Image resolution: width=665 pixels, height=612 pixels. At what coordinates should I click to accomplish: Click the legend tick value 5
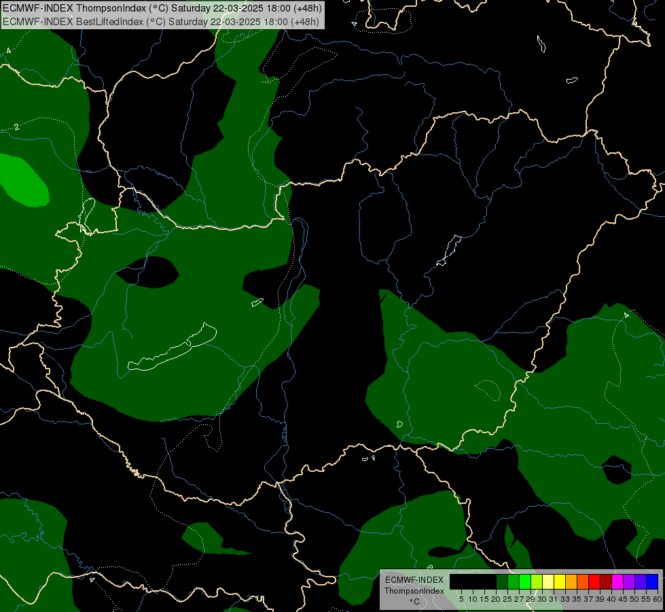pos(461,599)
